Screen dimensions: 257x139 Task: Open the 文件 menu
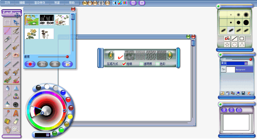click(x=7, y=3)
